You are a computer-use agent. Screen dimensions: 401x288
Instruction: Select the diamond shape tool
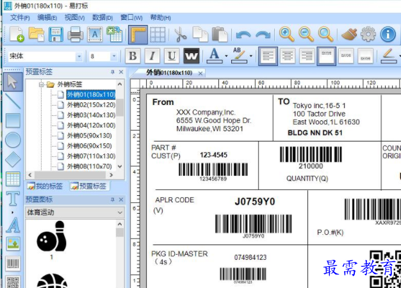(x=13, y=159)
